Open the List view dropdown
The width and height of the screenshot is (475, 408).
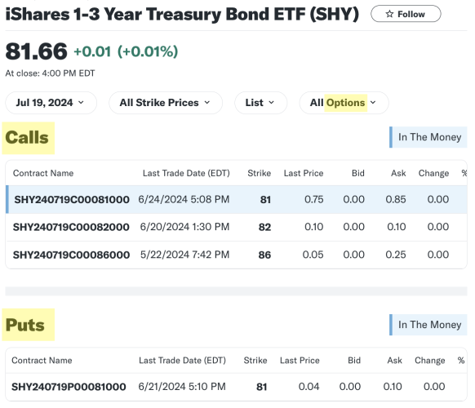pyautogui.click(x=260, y=103)
